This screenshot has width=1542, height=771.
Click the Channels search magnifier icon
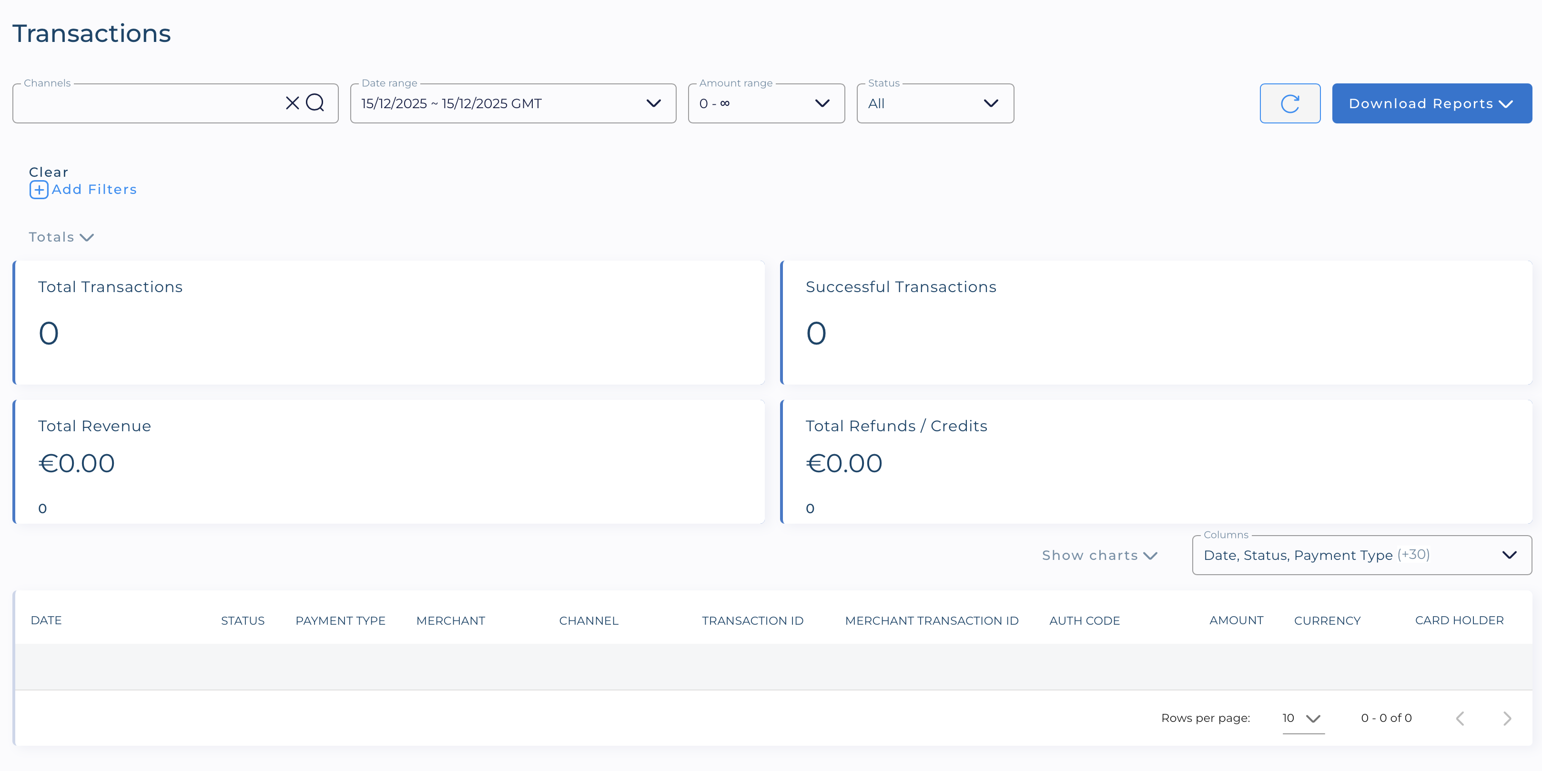click(x=315, y=103)
